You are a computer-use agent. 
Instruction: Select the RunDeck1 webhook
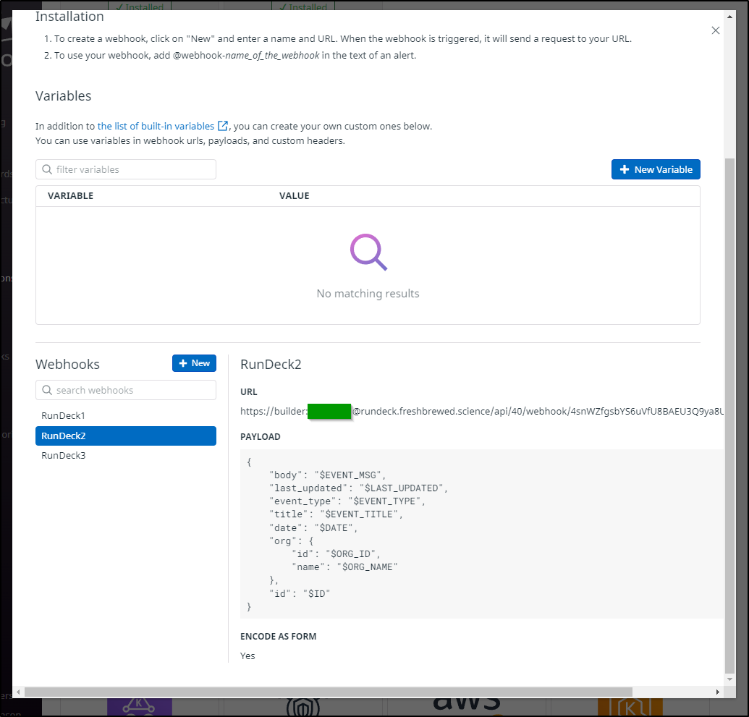click(x=126, y=415)
